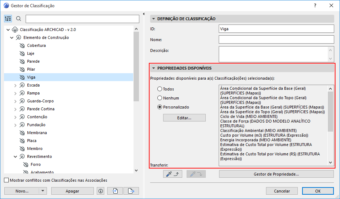The height and width of the screenshot is (199, 340).
Task: Check Mostrar conflitos com Classificações checkbox
Action: point(6,180)
